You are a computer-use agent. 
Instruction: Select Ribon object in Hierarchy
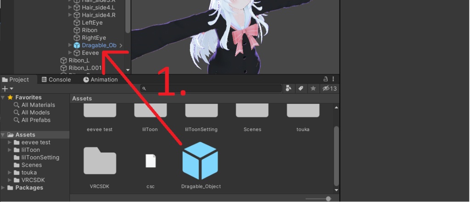[90, 30]
